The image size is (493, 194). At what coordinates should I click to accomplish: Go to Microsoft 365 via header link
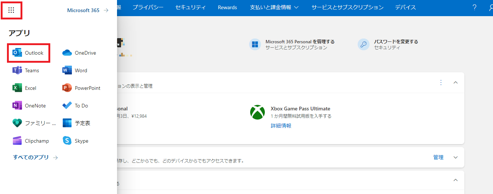click(88, 10)
